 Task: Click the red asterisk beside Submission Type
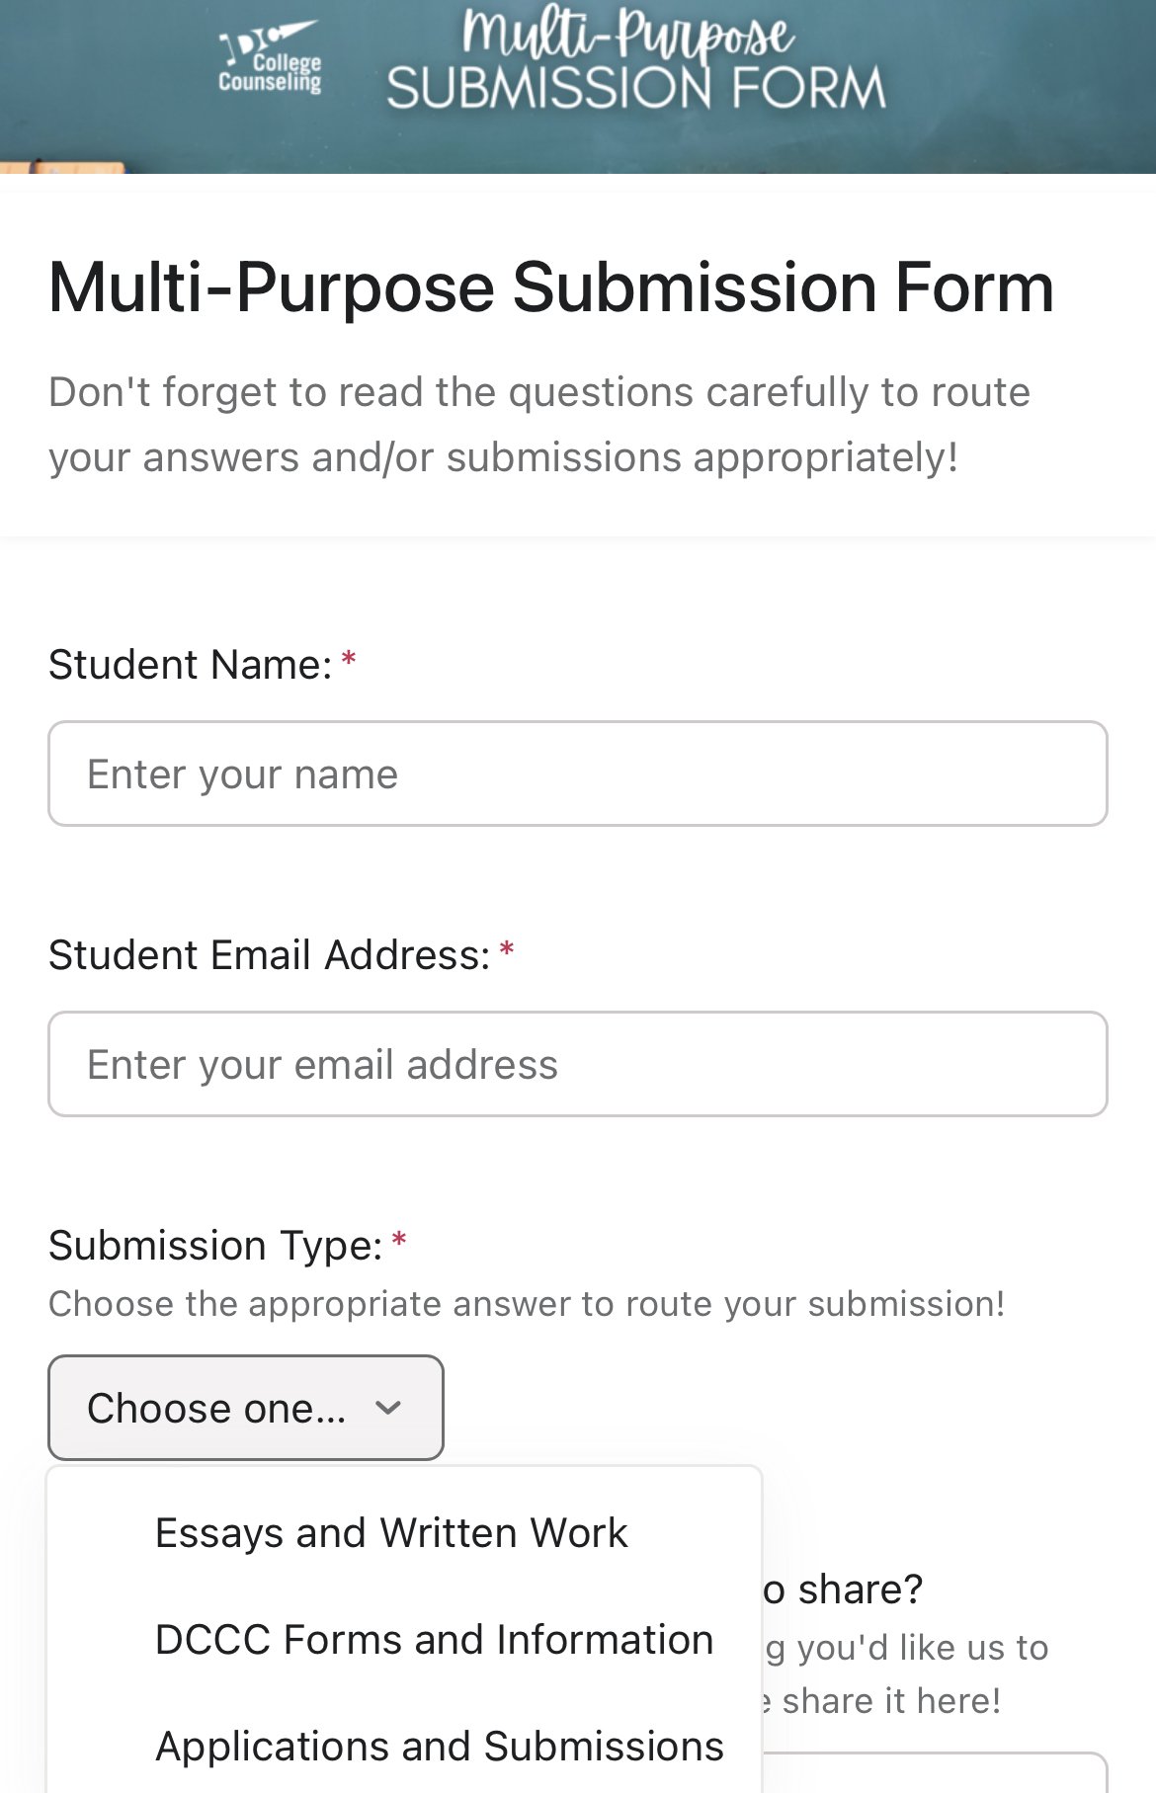click(x=399, y=1240)
